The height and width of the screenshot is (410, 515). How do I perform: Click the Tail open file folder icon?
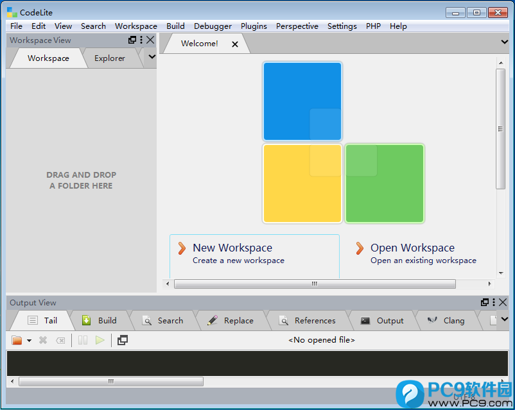(x=17, y=340)
